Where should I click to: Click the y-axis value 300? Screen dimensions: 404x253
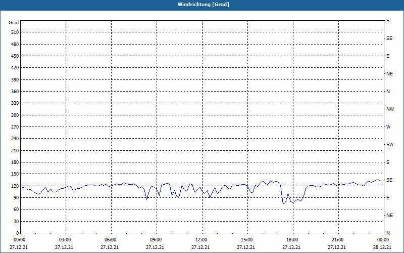coord(15,115)
